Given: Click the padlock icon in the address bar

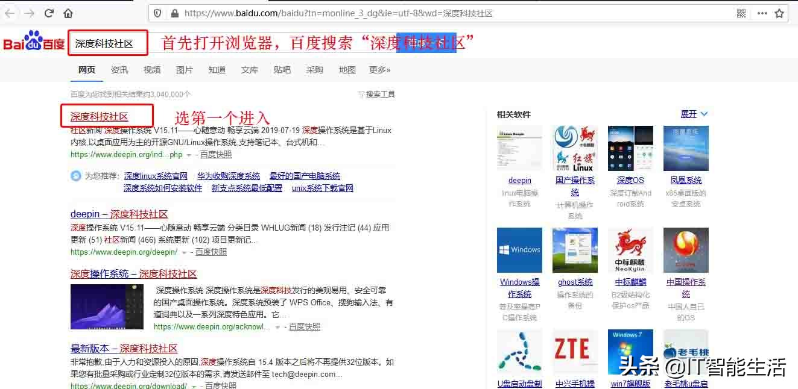Looking at the screenshot, I should click(174, 13).
